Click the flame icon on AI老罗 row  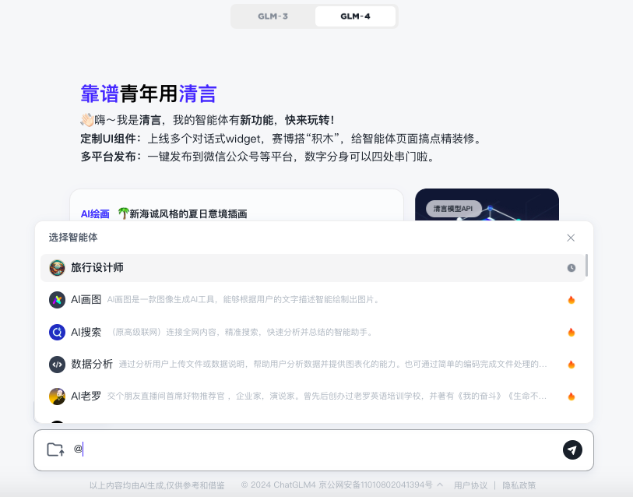[571, 397]
